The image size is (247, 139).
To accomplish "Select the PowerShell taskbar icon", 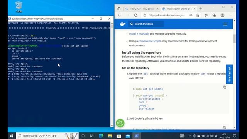I will [137, 136].
